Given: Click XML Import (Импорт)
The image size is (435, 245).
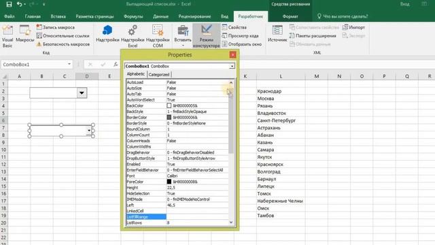Looking at the screenshot, I should click(x=353, y=27).
